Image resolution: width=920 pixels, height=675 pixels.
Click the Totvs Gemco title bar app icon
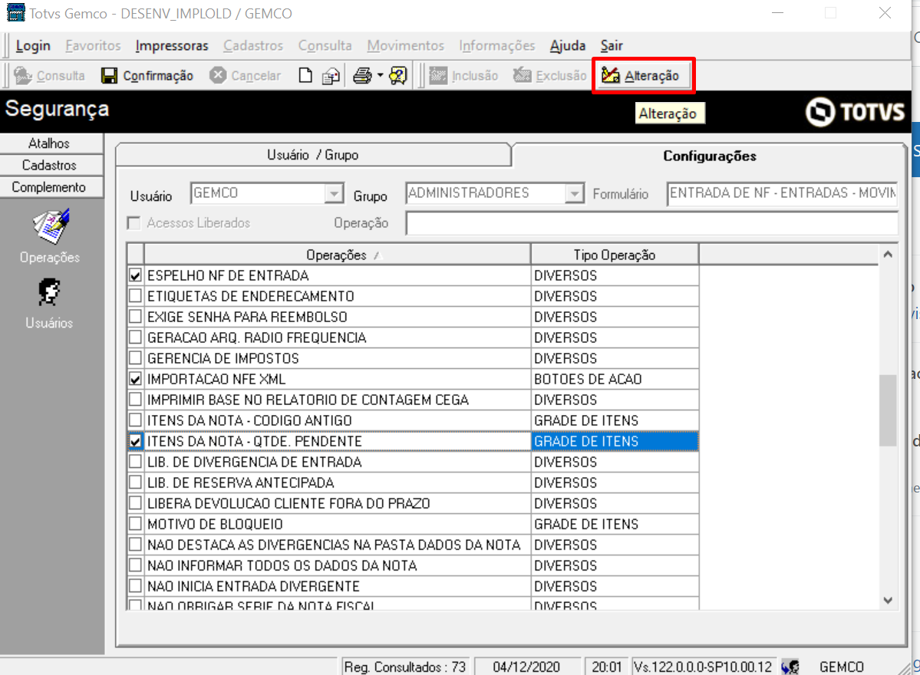15,13
